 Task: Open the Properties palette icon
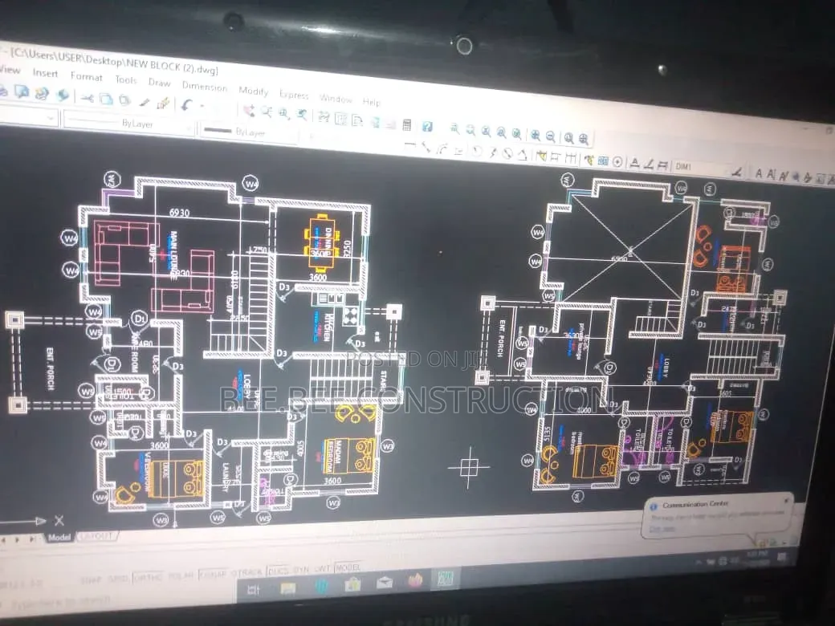tap(324, 116)
